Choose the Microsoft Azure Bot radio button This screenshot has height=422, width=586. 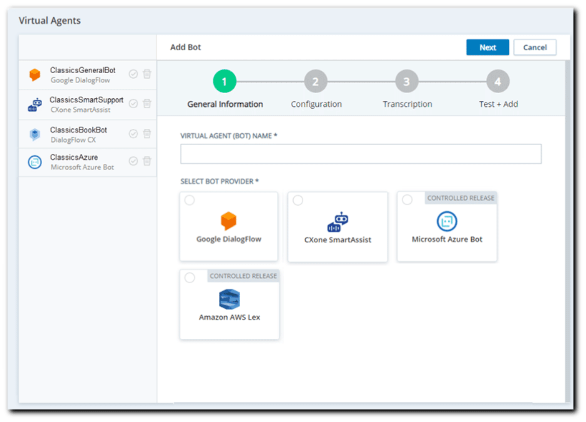tap(407, 200)
